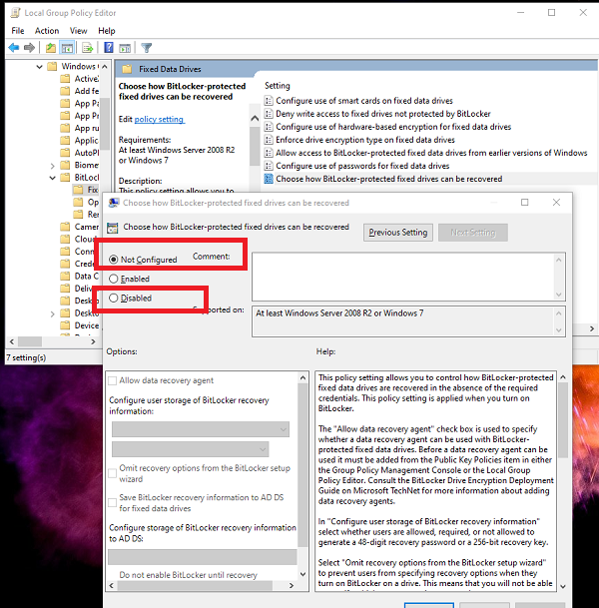Click inside the Comment text box
Screen dimensions: 599x608
coord(403,277)
